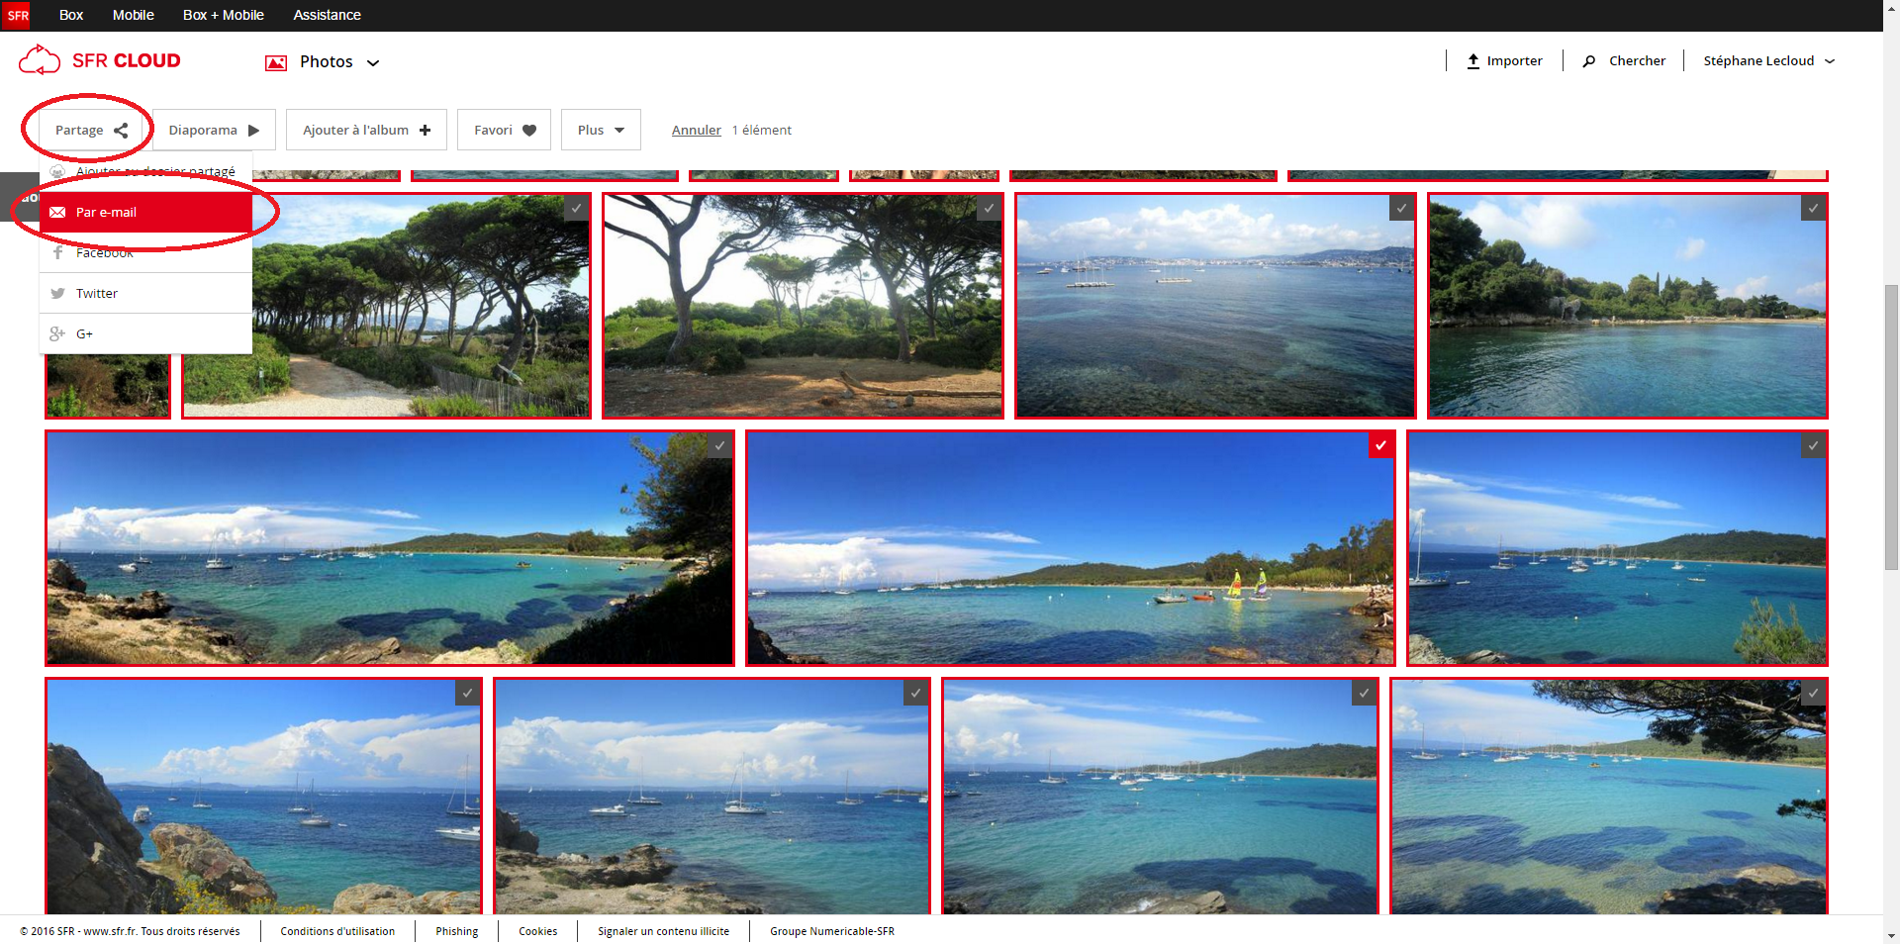This screenshot has height=944, width=1900.
Task: Click the Annuler link
Action: tap(696, 131)
